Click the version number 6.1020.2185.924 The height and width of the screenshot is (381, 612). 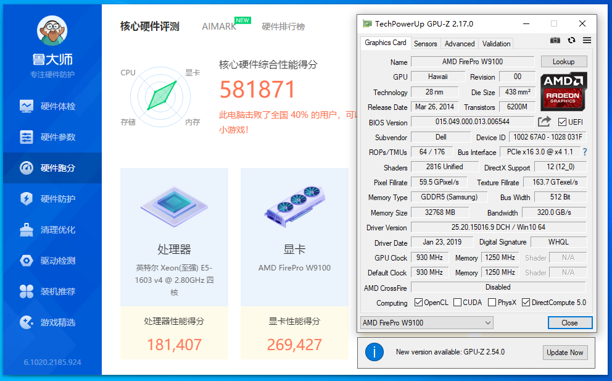[52, 362]
